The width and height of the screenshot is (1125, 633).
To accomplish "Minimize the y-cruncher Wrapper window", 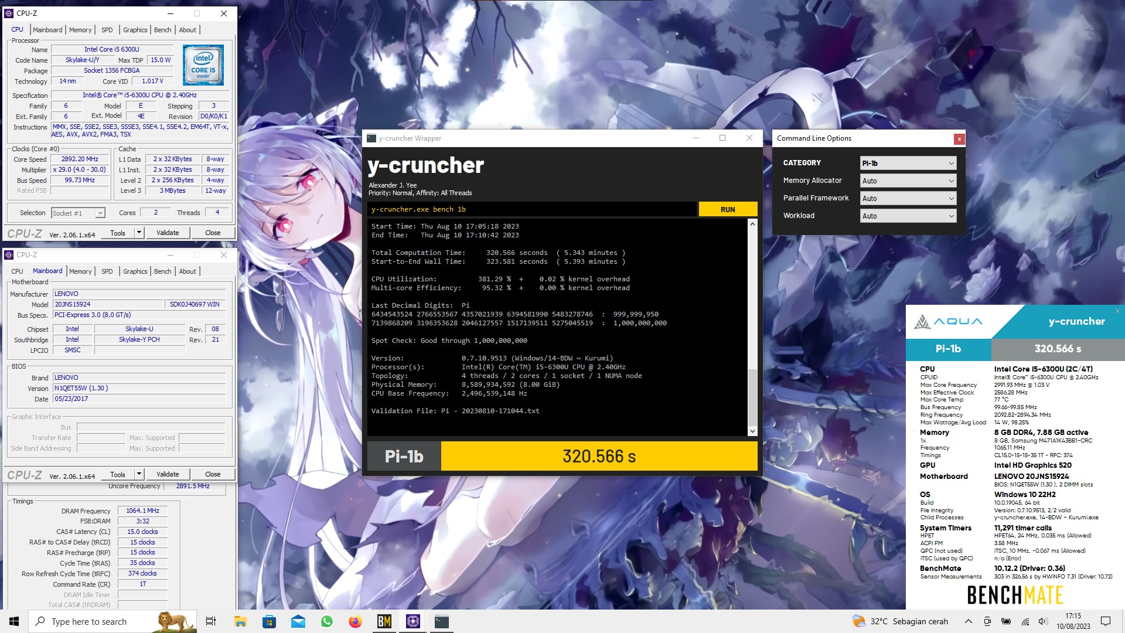I will (x=696, y=138).
